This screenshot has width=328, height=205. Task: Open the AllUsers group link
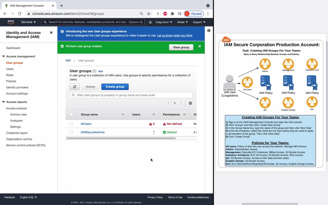(x=86, y=124)
